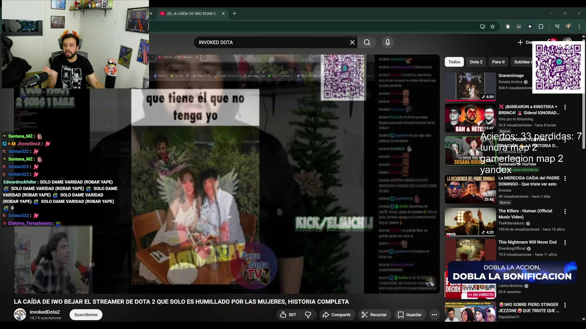Viewport: 586px width, 329px height.
Task: Open options for This Nightmare Will Never End
Action: 565,243
